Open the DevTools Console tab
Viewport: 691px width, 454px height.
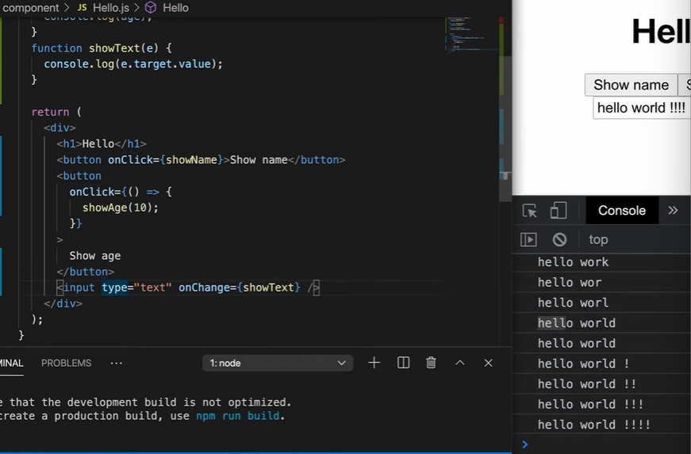622,211
